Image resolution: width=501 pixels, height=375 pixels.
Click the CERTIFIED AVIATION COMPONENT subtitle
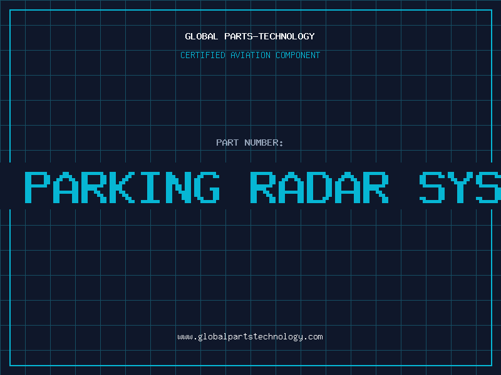[250, 55]
